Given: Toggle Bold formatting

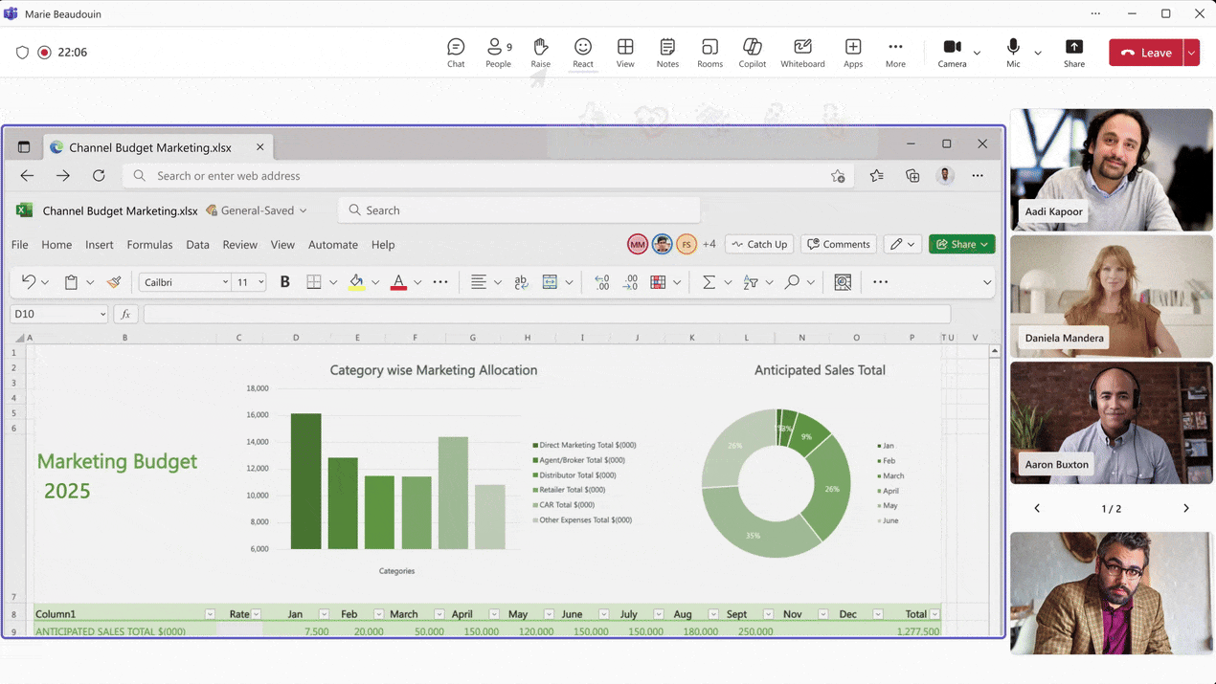Looking at the screenshot, I should (x=284, y=282).
